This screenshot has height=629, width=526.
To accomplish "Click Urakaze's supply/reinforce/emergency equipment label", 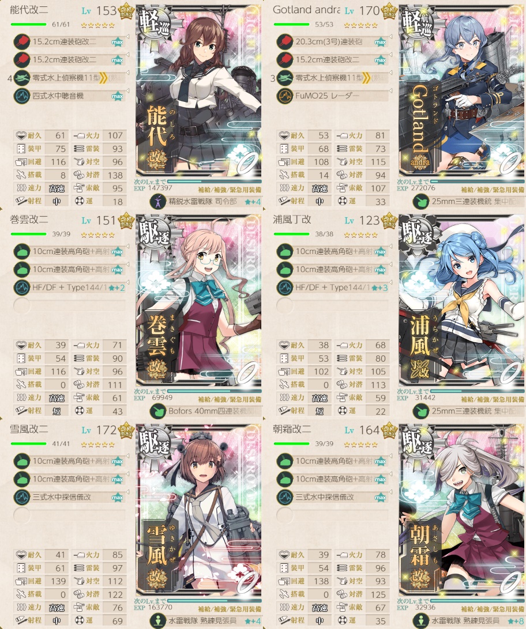I will tap(493, 399).
